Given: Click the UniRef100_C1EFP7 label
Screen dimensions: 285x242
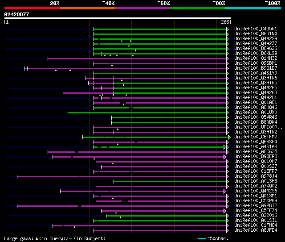Looking at the screenshot, I should tap(256, 171).
